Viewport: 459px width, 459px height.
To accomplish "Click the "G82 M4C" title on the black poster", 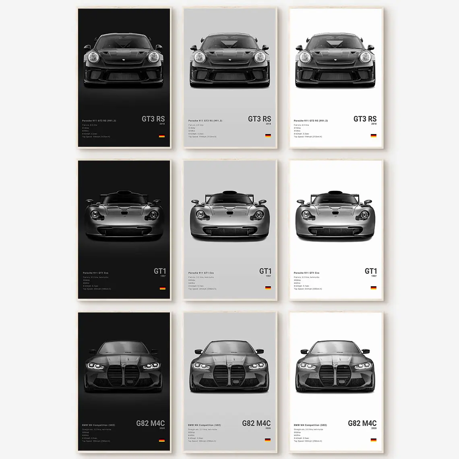I will click(151, 423).
